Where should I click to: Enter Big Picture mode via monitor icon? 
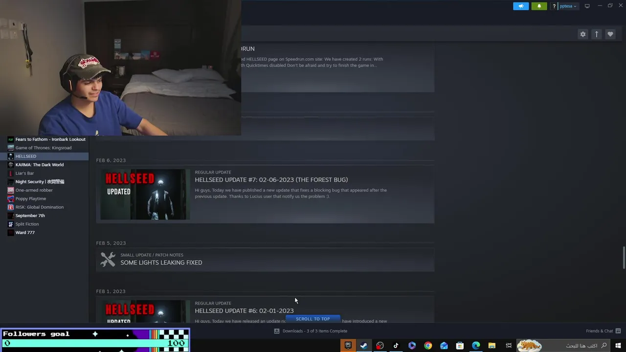click(587, 6)
